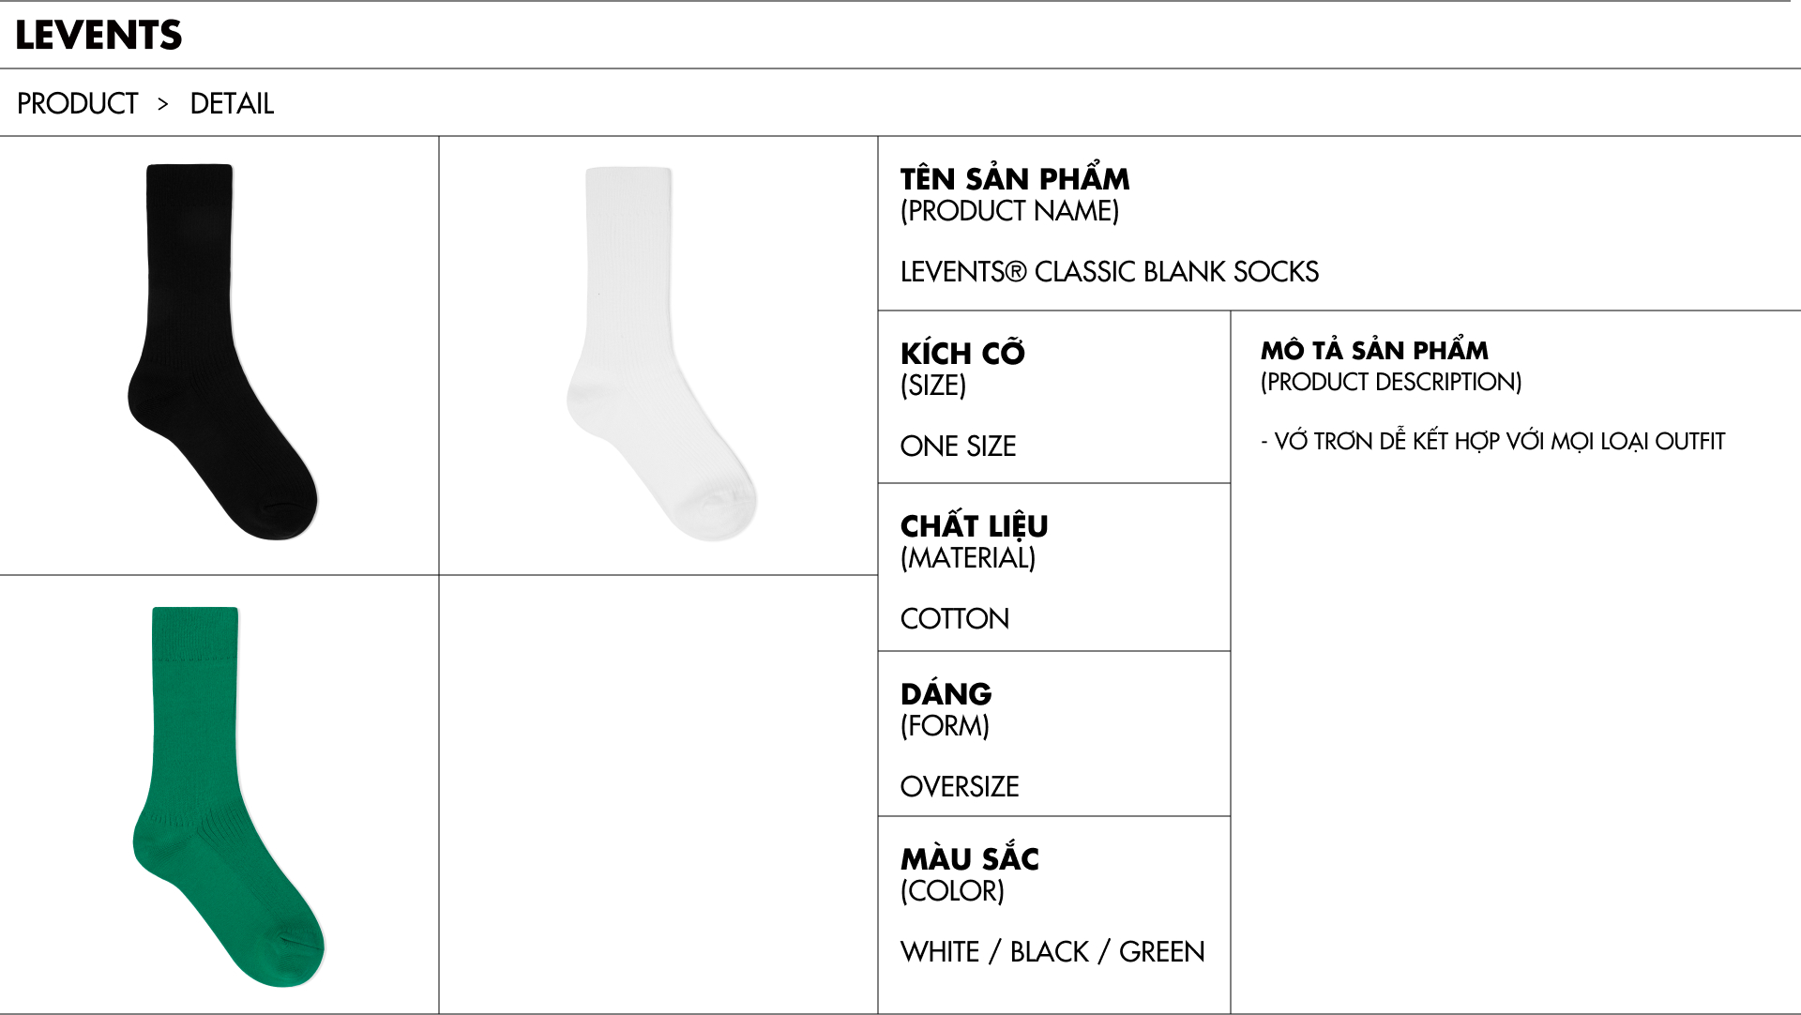Choose the ONE SIZE option
The image size is (1801, 1015).
click(x=958, y=447)
